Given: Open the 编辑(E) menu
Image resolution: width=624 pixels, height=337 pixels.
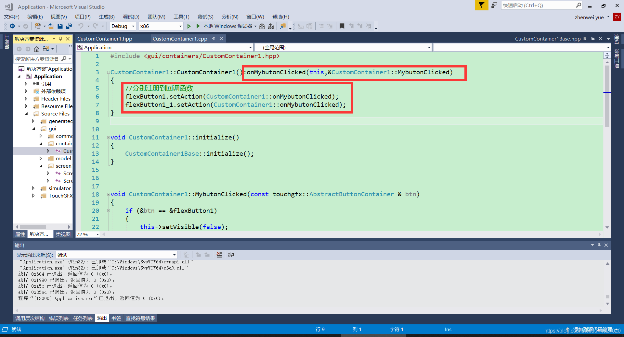Looking at the screenshot, I should pos(35,17).
